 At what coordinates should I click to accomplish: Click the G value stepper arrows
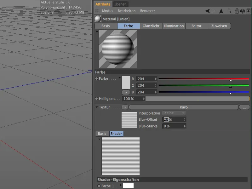(156, 85)
